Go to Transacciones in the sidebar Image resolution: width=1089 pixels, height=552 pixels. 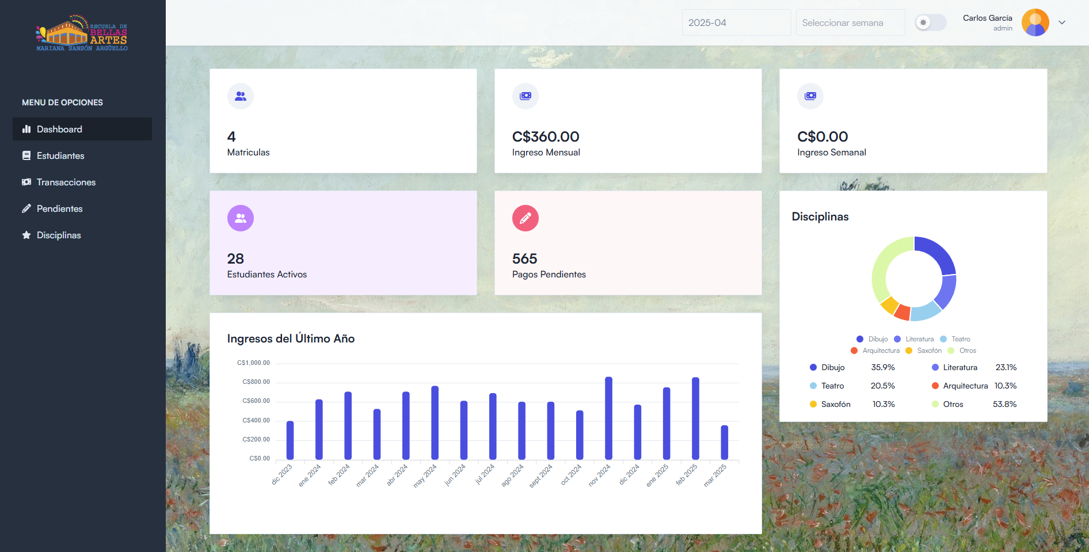(66, 182)
